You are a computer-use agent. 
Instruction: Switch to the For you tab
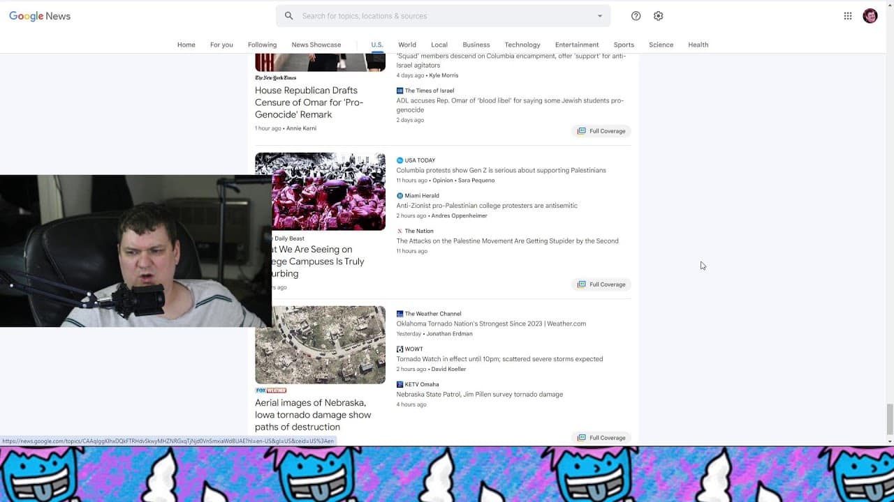click(221, 45)
